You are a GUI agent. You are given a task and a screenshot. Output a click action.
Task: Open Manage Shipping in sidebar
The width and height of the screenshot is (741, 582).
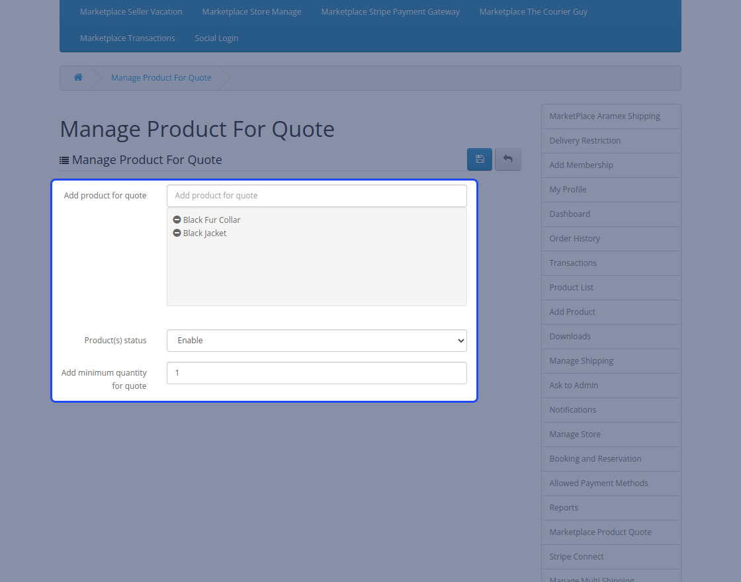coord(611,361)
